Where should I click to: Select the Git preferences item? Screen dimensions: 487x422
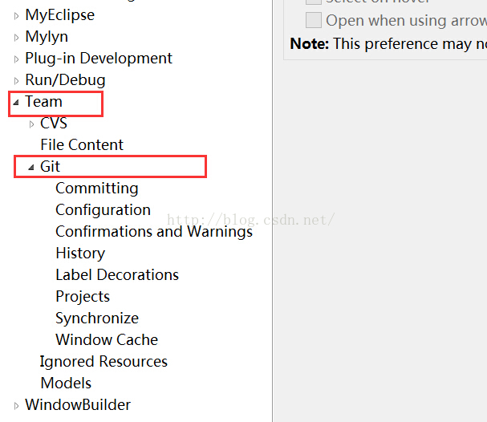[x=50, y=166]
